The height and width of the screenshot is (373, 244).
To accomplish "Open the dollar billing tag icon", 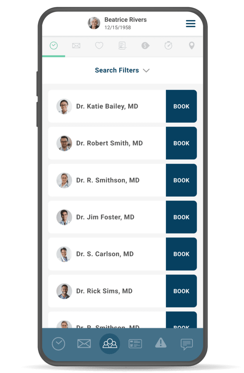I will tap(145, 46).
